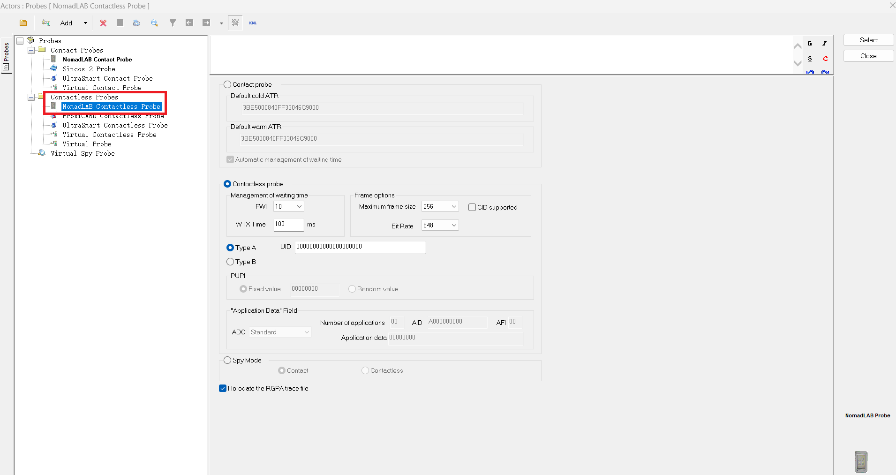The height and width of the screenshot is (475, 896).
Task: Choose the Type B radio option
Action: point(230,262)
